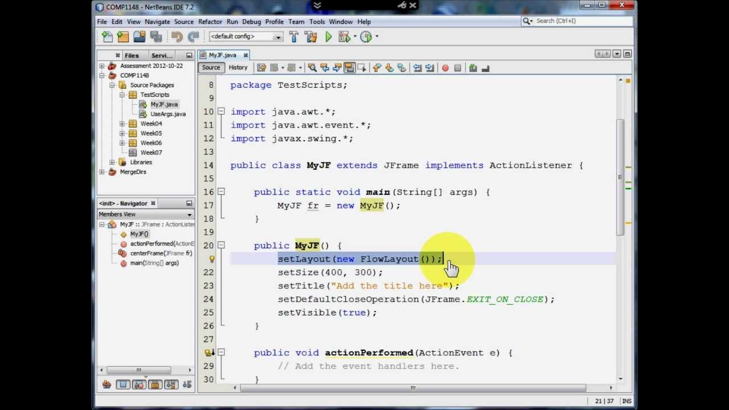Maximize the editor window button
The image size is (729, 410).
click(x=627, y=54)
